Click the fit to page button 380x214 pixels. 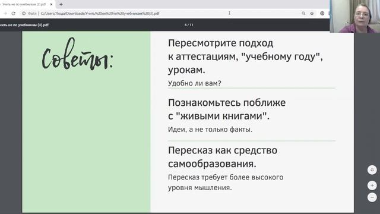tap(372, 170)
